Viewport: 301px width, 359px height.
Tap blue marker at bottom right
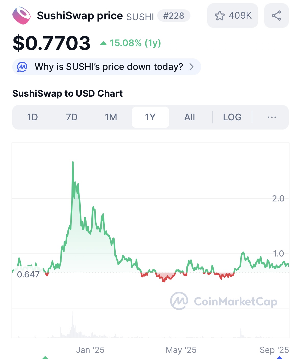(280, 357)
